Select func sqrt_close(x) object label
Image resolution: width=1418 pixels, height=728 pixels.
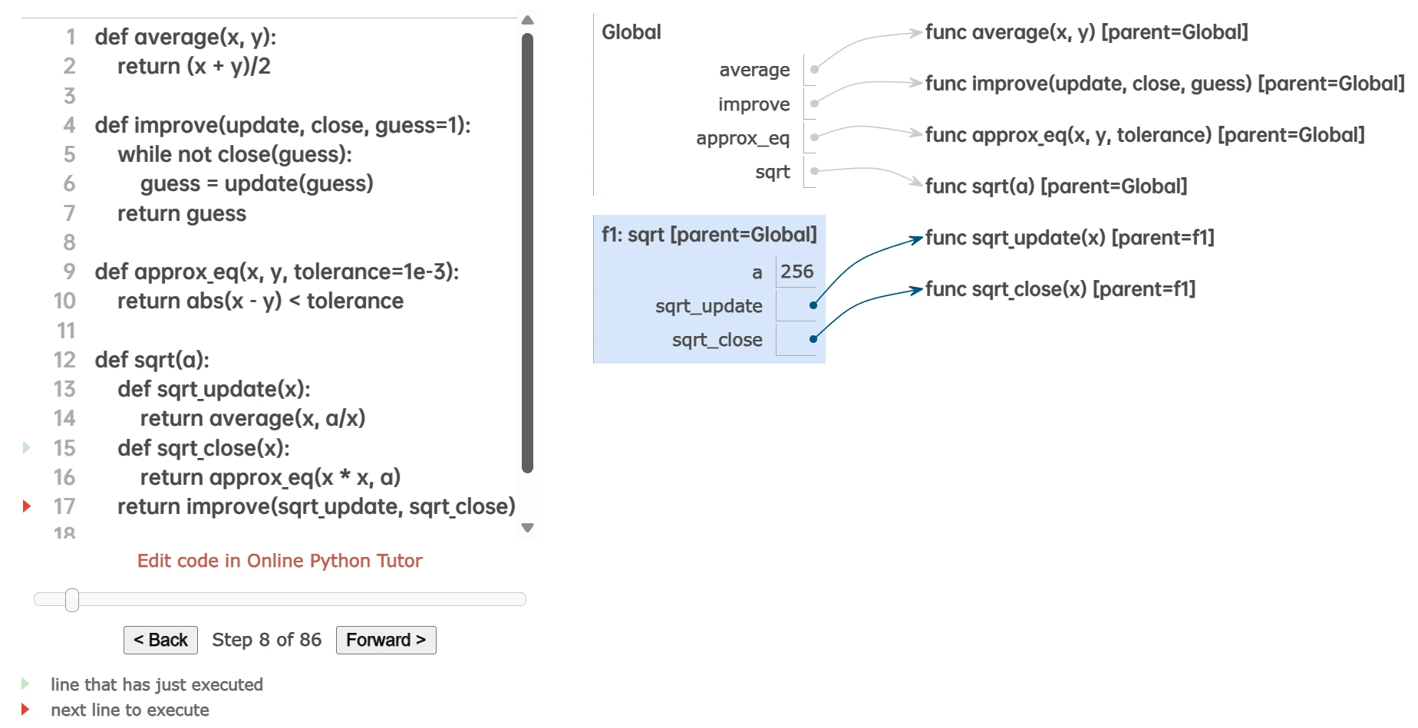tap(1060, 289)
